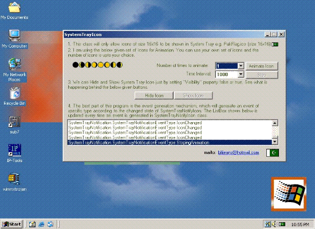Click the Number of times value field
The width and height of the screenshot is (315, 229).
click(x=227, y=66)
